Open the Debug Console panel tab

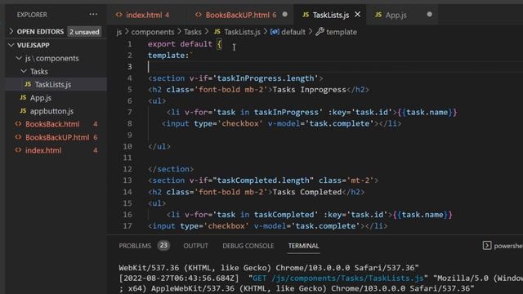[x=248, y=246]
